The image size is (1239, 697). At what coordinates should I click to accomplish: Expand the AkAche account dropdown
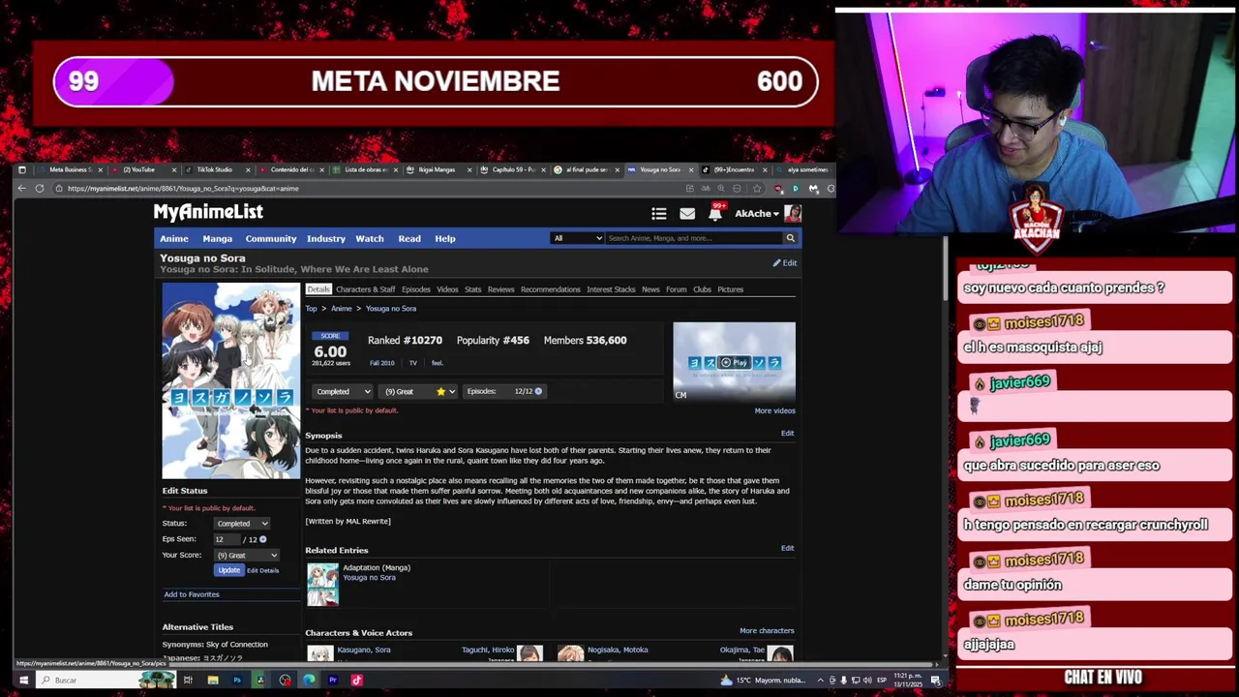(x=756, y=214)
